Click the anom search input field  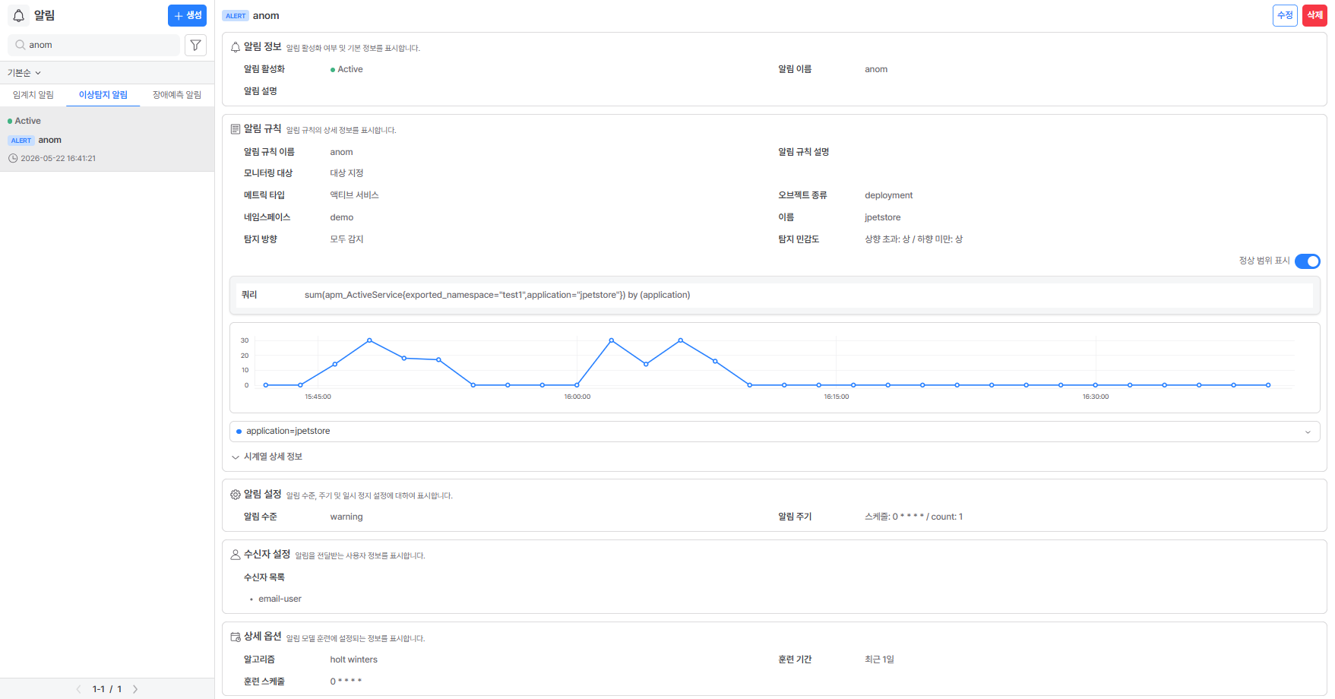tap(94, 45)
